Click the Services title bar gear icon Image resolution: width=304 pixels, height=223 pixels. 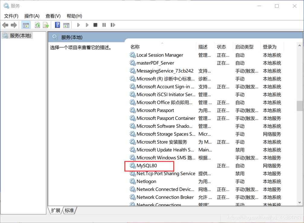[x=6, y=6]
